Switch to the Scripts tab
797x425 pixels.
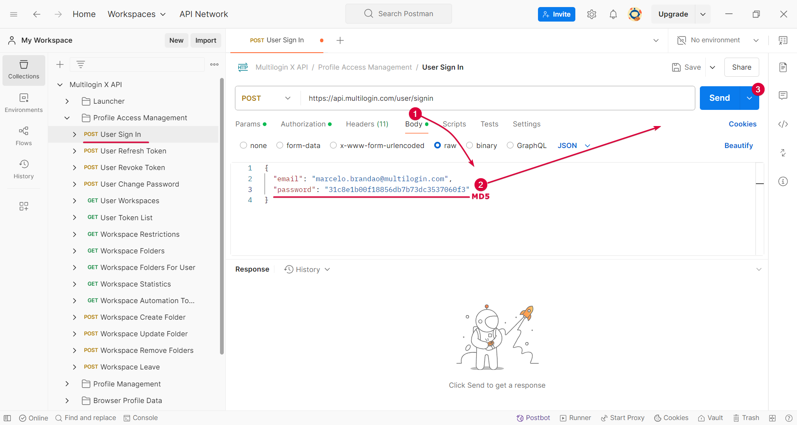(454, 124)
